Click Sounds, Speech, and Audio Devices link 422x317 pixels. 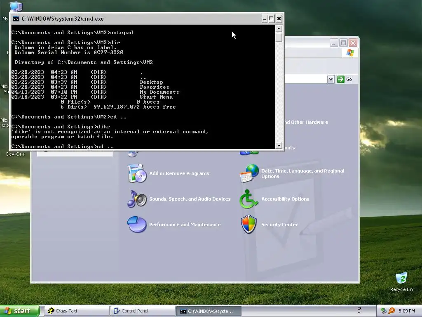tap(190, 199)
